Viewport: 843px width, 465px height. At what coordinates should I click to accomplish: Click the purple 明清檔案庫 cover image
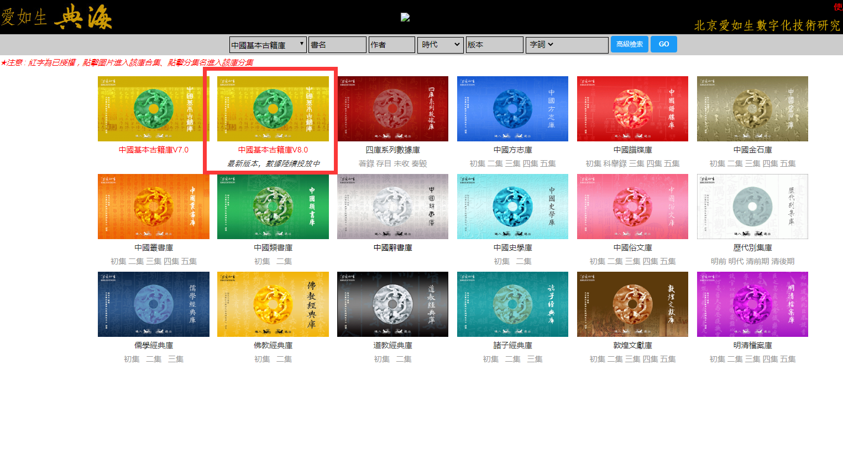[x=752, y=304]
